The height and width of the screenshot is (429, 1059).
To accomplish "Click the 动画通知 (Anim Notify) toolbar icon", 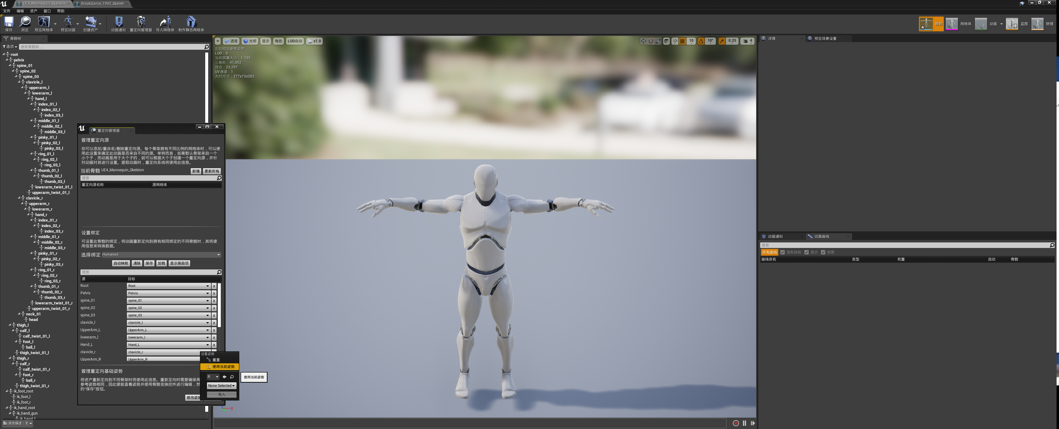I will 118,22.
